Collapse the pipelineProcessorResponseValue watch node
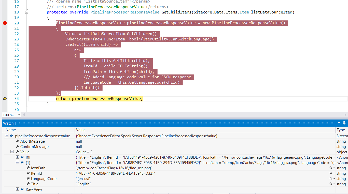The width and height of the screenshot is (348, 194). 7,136
